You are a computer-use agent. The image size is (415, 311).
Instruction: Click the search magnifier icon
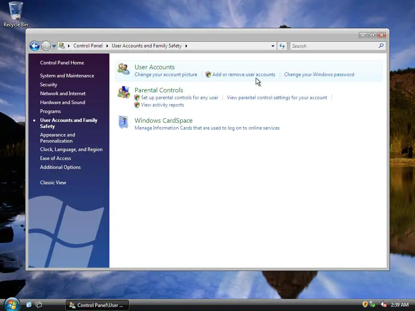(x=381, y=46)
